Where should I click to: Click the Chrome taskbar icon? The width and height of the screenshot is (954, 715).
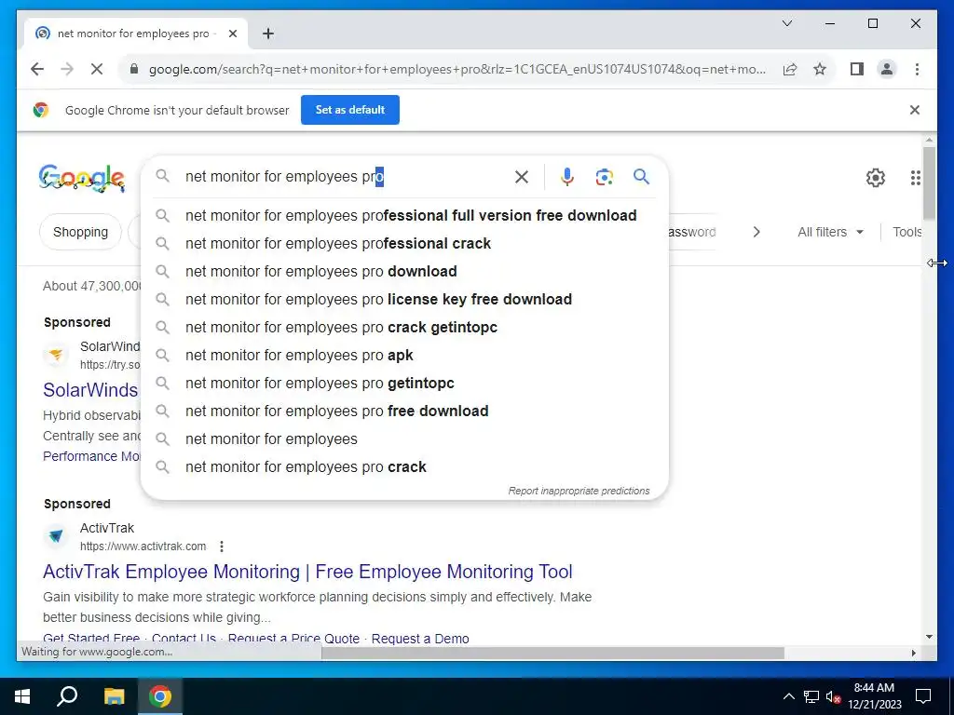pyautogui.click(x=160, y=696)
